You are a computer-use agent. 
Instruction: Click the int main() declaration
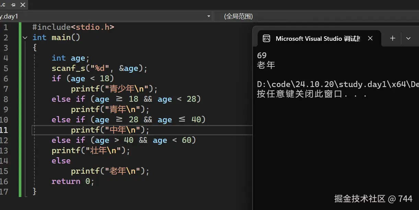56,37
